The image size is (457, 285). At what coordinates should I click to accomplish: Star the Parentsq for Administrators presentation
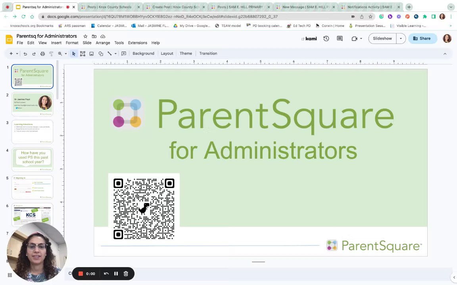(x=85, y=36)
